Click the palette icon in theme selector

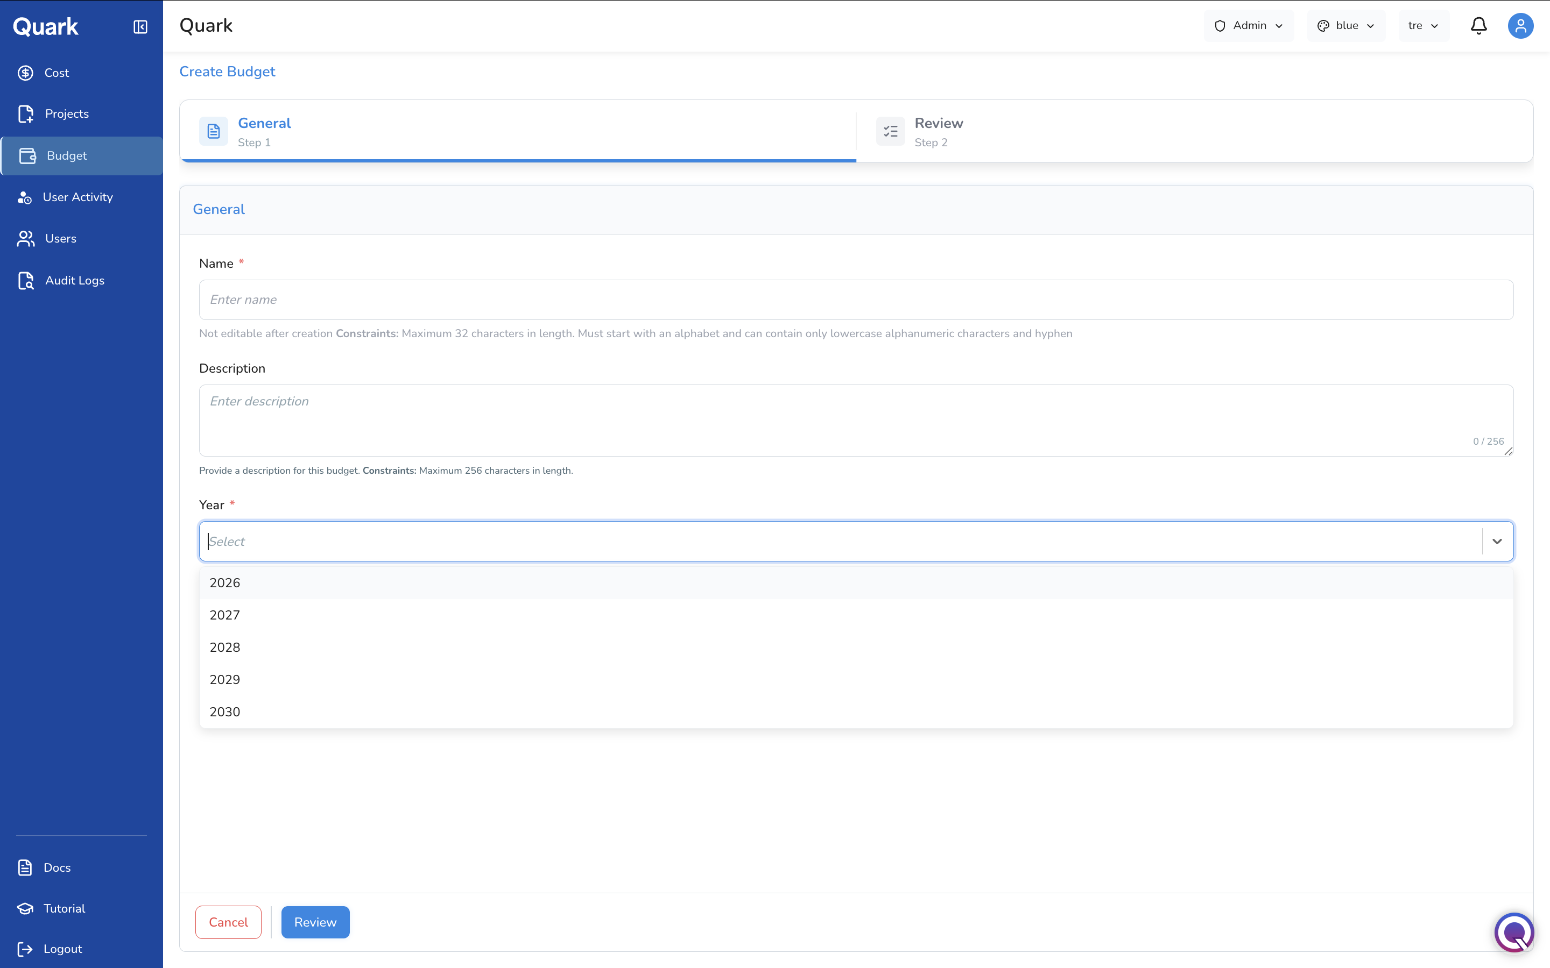[1323, 26]
